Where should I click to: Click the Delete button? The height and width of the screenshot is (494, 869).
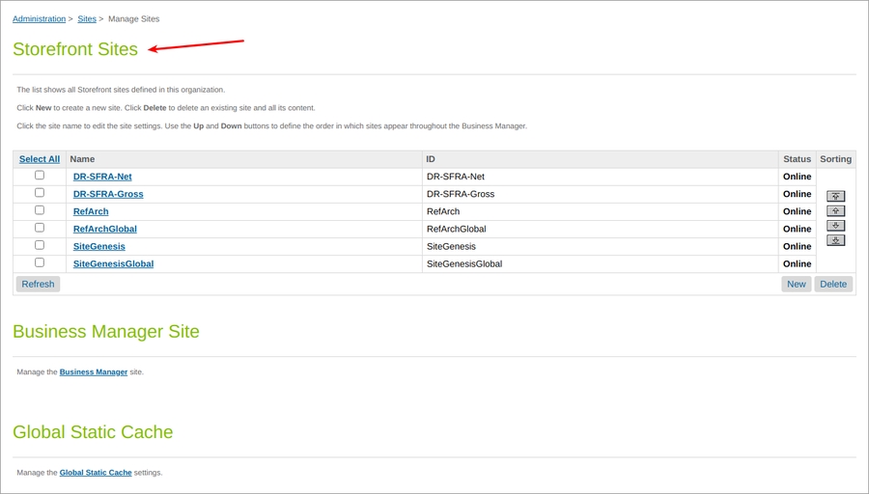pyautogui.click(x=833, y=285)
